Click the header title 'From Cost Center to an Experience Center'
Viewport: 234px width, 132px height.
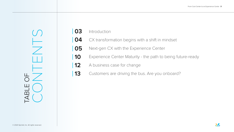pyautogui.click(x=203, y=6)
